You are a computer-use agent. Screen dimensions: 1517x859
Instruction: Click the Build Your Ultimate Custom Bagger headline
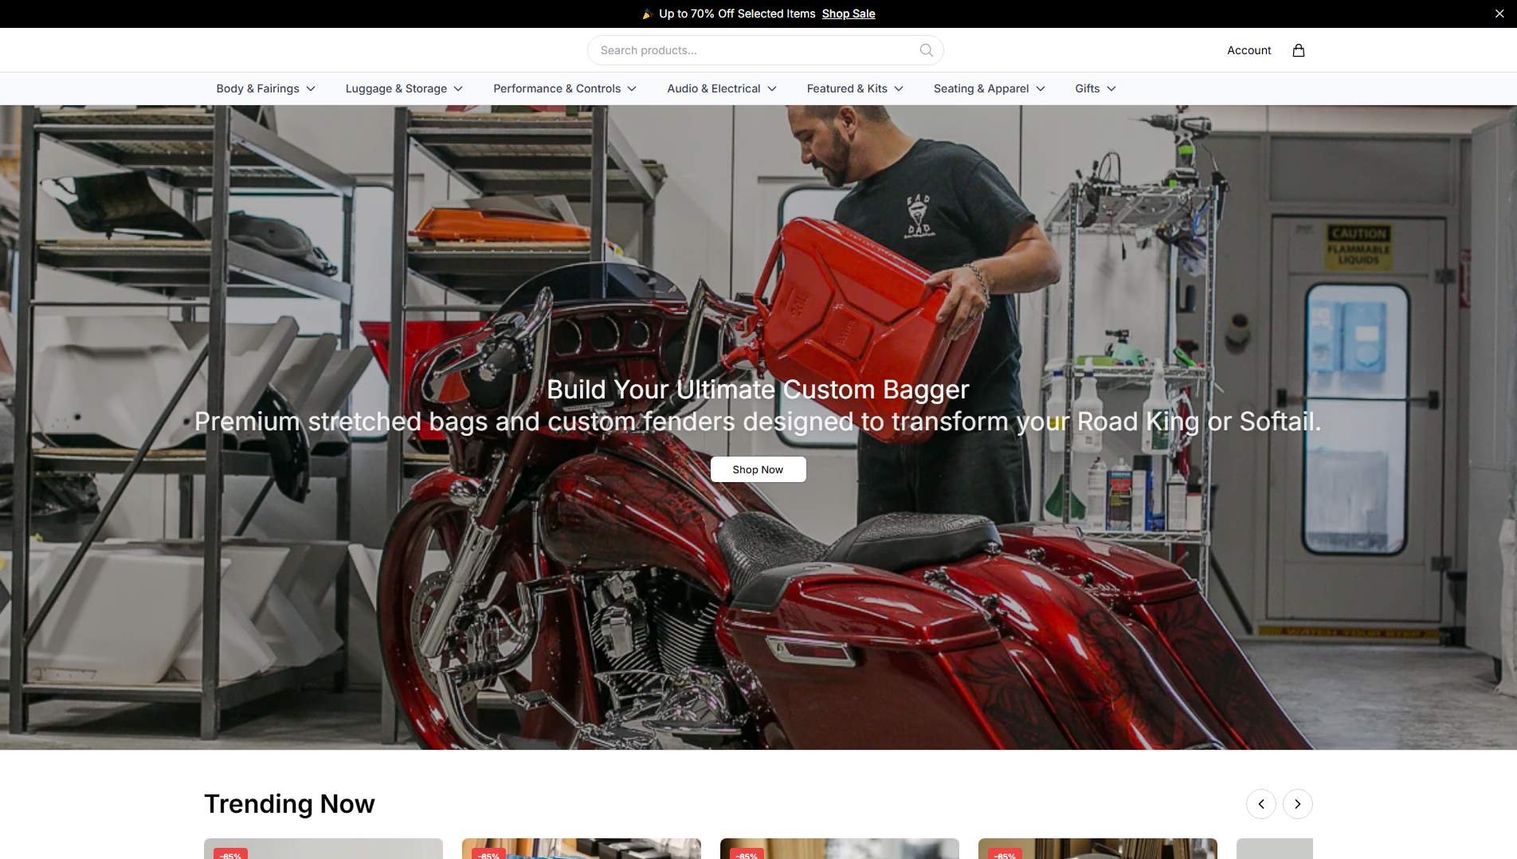[758, 390]
